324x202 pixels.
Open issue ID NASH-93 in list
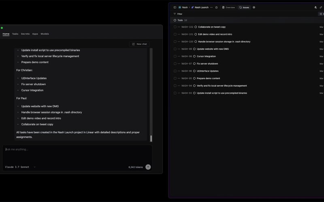(x=187, y=93)
